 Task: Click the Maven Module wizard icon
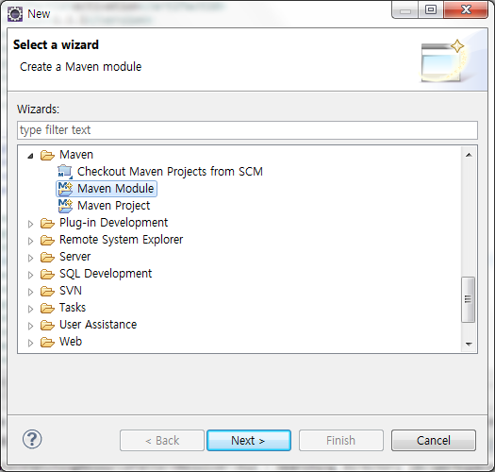click(x=65, y=189)
